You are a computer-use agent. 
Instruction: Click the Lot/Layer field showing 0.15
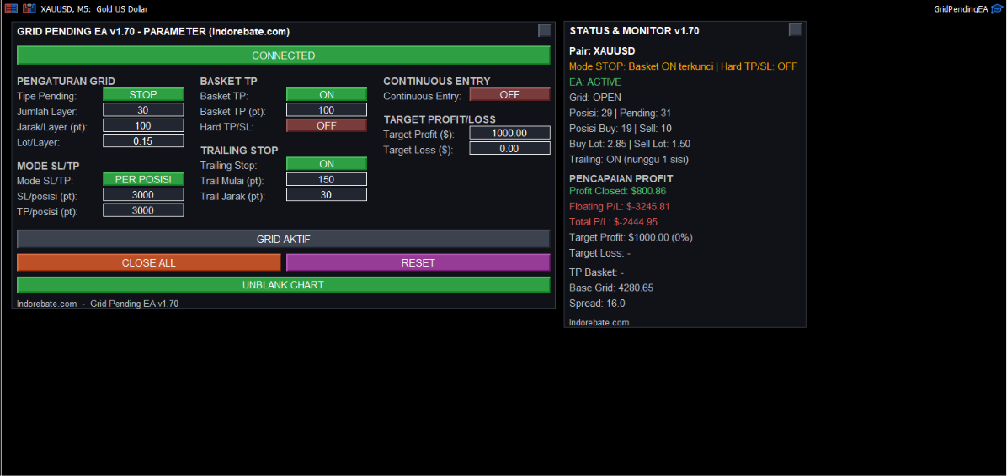click(143, 141)
